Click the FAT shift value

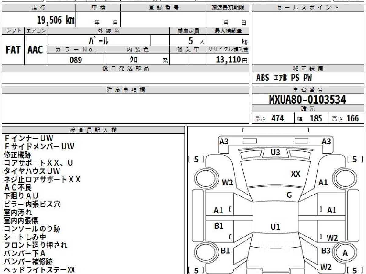pos(13,50)
